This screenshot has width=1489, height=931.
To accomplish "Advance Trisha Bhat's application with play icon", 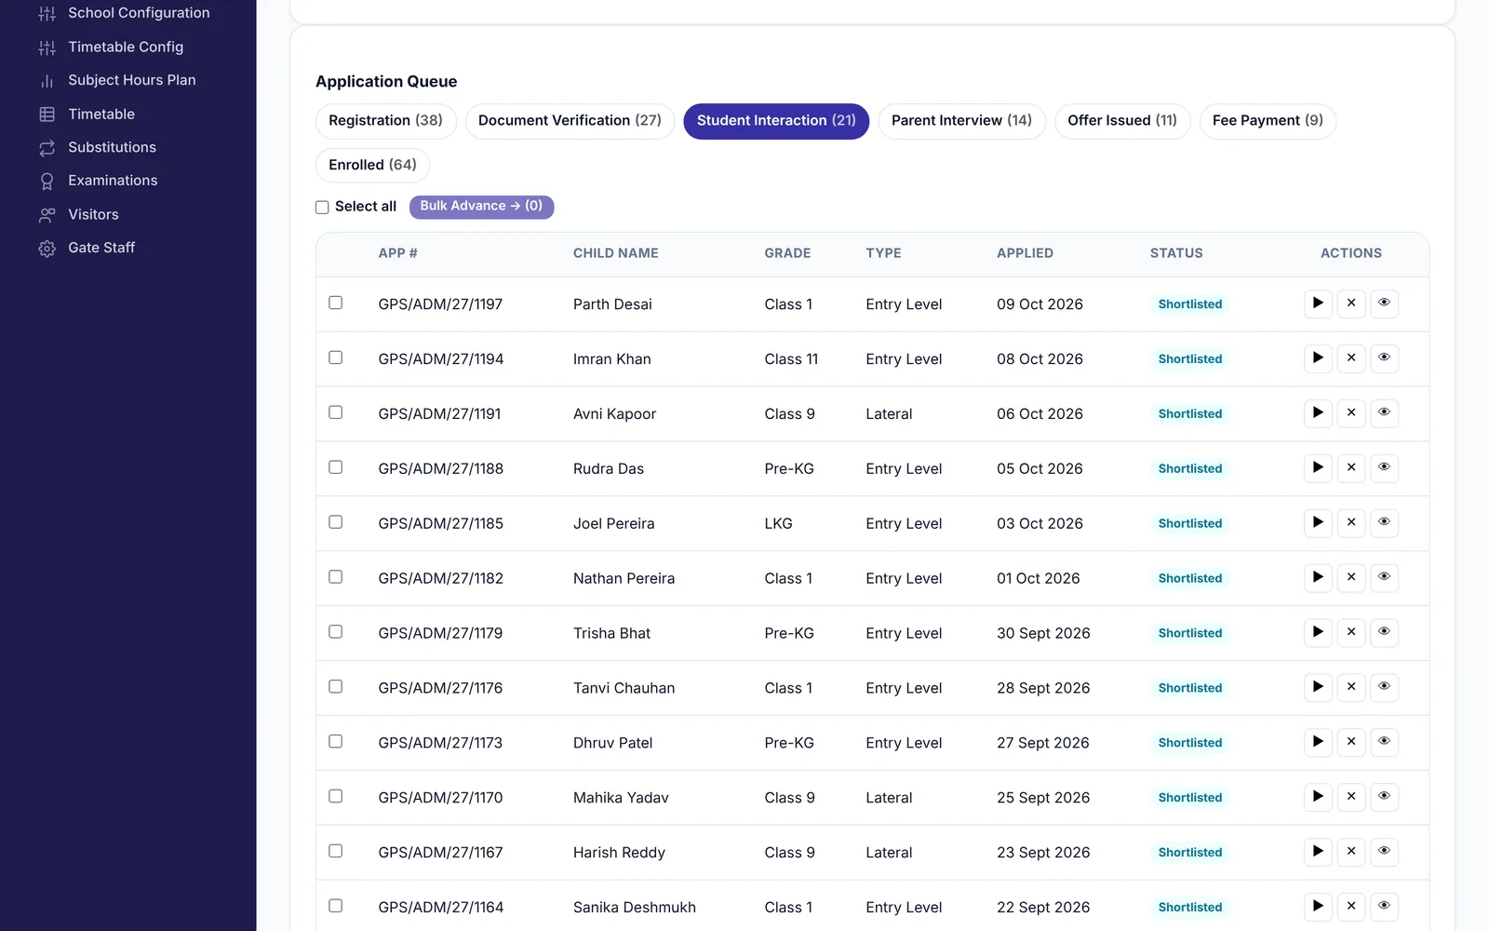I will point(1318,633).
